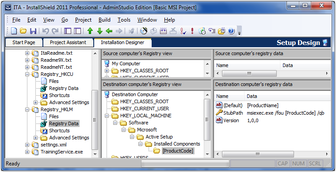The width and height of the screenshot is (336, 172).
Task: Click the grayed stop build icon
Action: click(173, 31)
